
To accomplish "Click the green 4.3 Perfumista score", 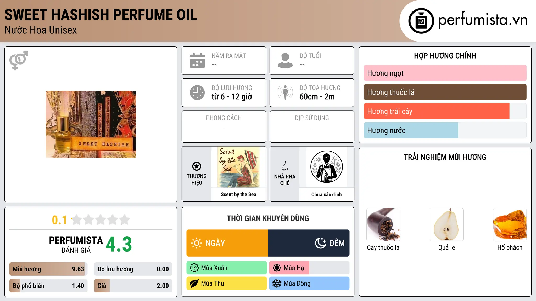I will [119, 245].
